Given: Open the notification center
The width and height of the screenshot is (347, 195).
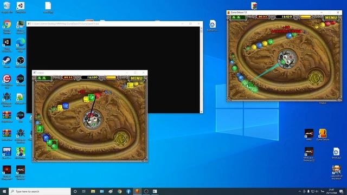Looking at the screenshot, I should (x=342, y=191).
